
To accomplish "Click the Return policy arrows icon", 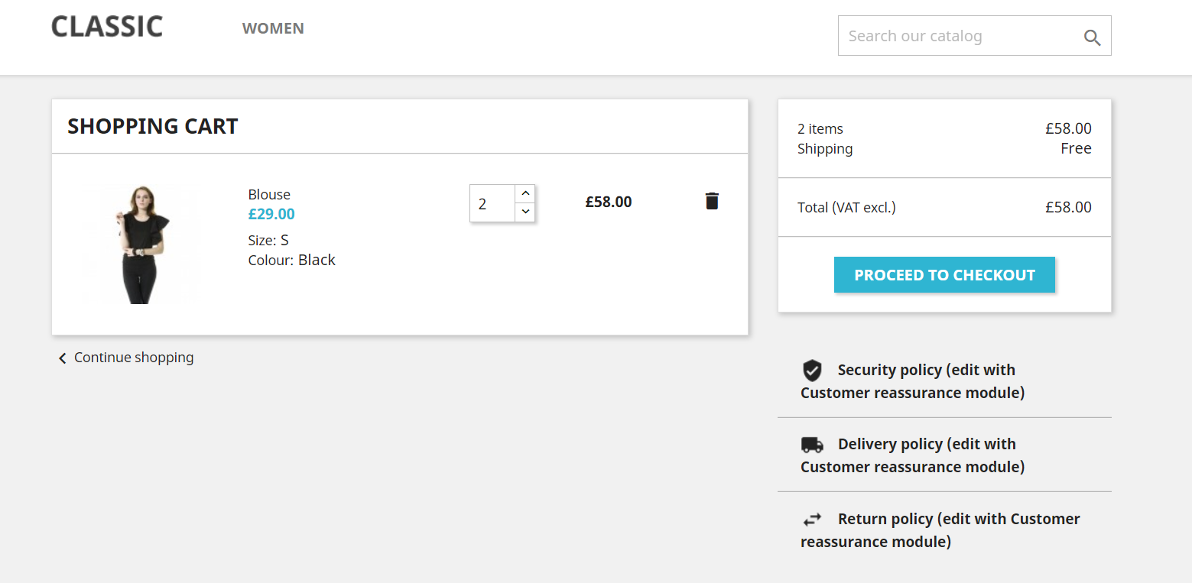I will point(812,520).
